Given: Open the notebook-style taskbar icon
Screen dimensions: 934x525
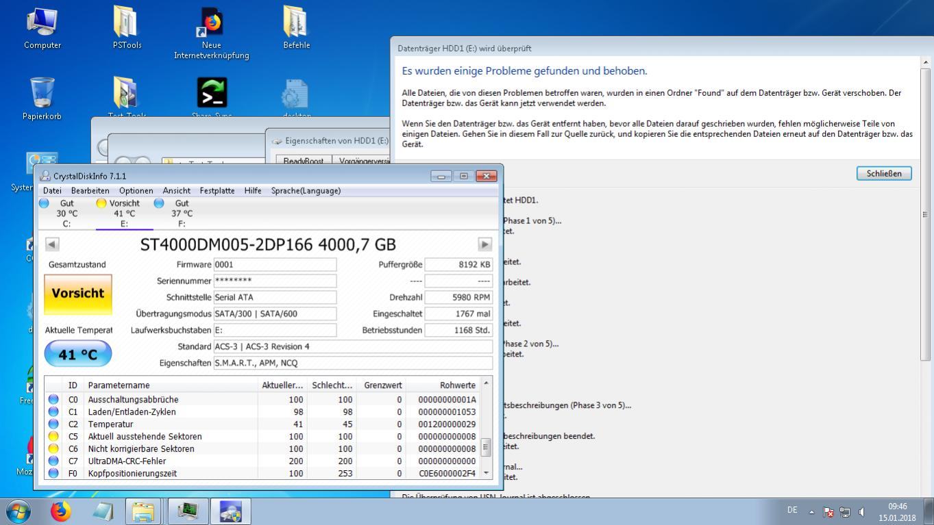Looking at the screenshot, I should [103, 511].
